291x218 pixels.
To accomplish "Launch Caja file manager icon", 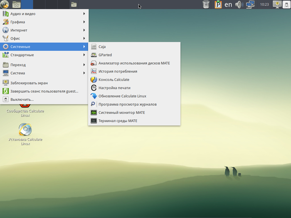I will (94, 47).
